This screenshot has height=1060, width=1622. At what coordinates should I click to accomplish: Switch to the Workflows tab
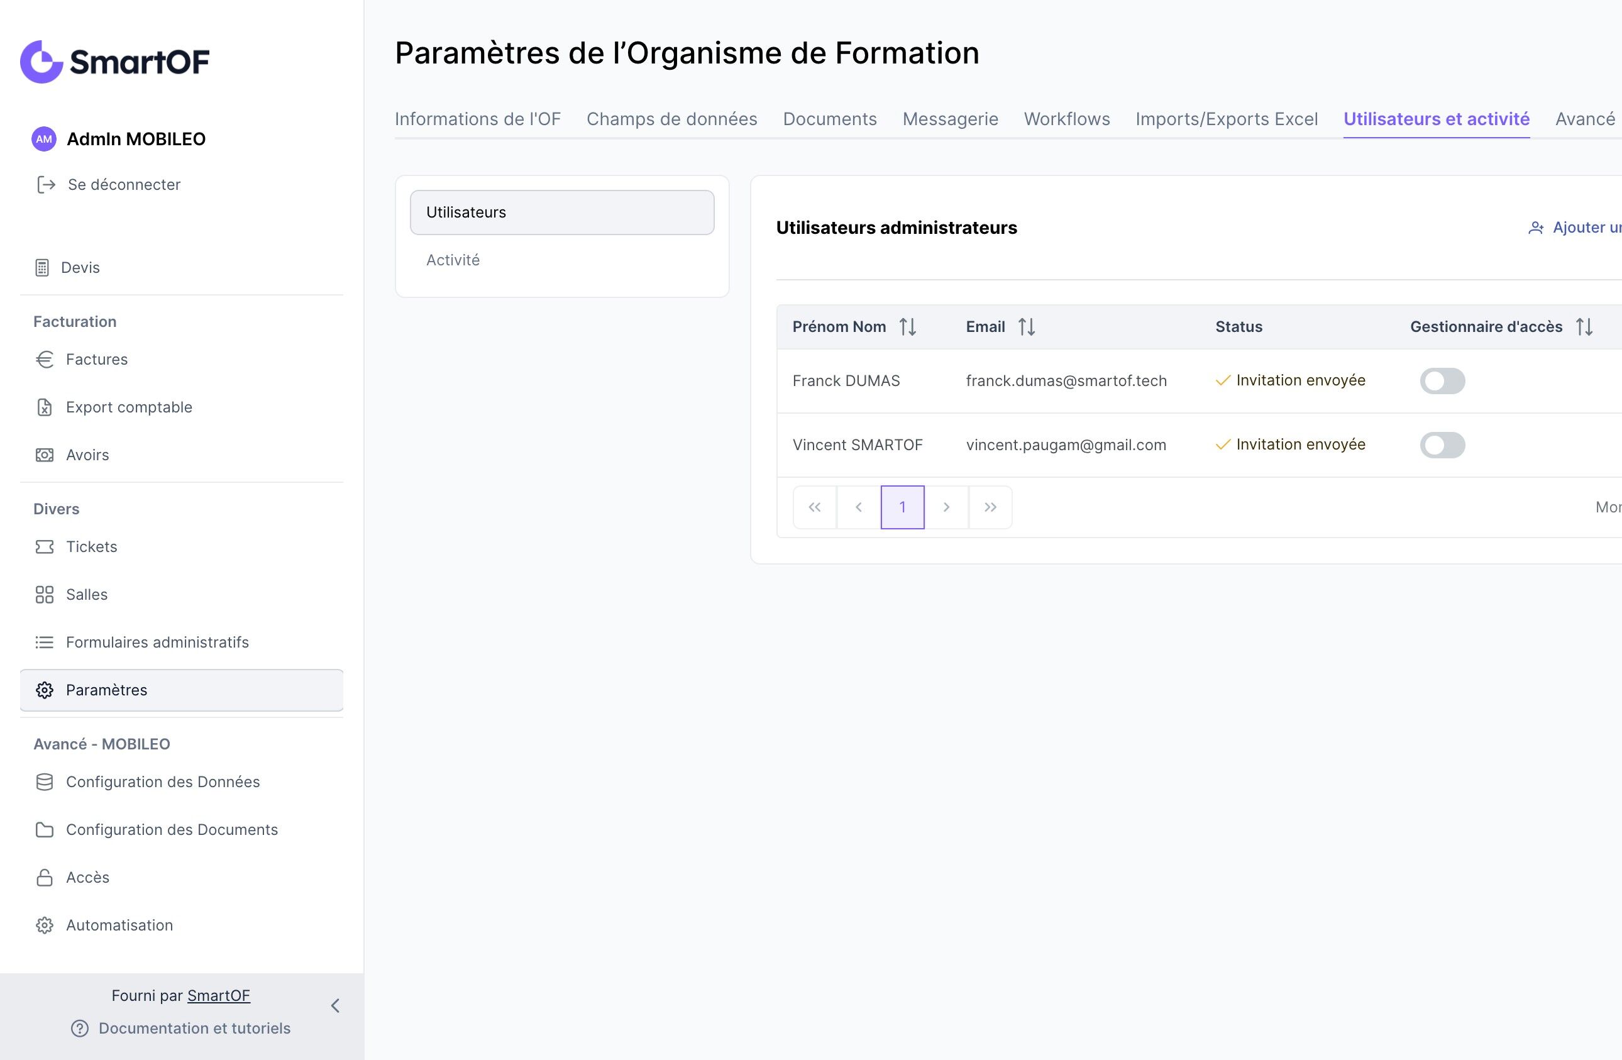1067,119
